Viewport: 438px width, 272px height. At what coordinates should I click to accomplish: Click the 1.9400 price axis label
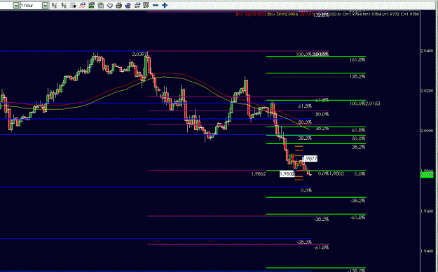[427, 251]
